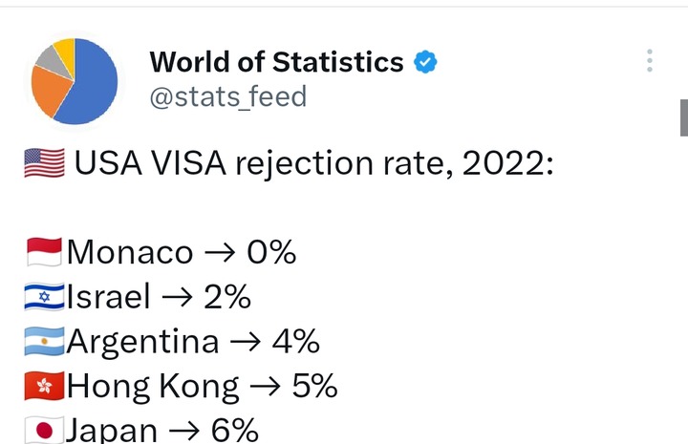Screen dimensions: 688x444
Task: Click the 'Argentina → 4%' line
Action: tap(193, 343)
